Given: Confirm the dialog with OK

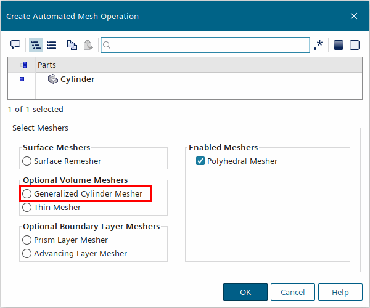Looking at the screenshot, I should [245, 292].
